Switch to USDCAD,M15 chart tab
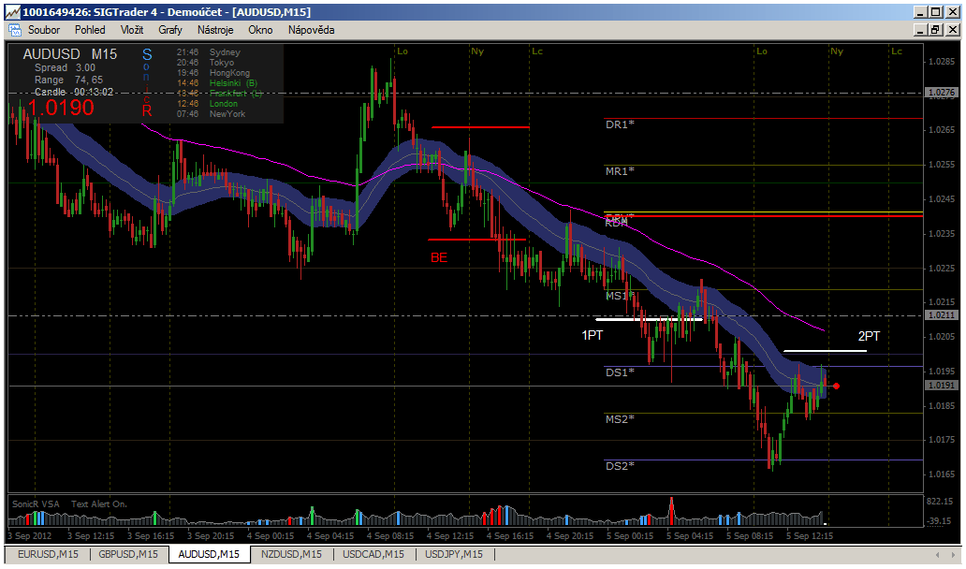966x569 pixels. pyautogui.click(x=373, y=554)
